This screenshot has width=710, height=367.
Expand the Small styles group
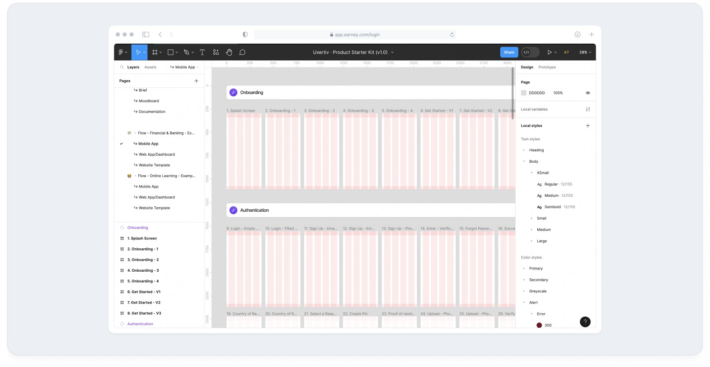pyautogui.click(x=532, y=218)
